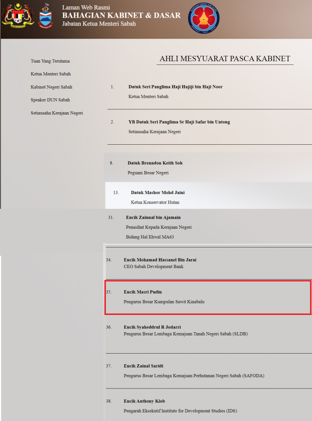Open Speaker DUN Sabah sidebar link
The width and height of the screenshot is (312, 421).
coord(50,100)
